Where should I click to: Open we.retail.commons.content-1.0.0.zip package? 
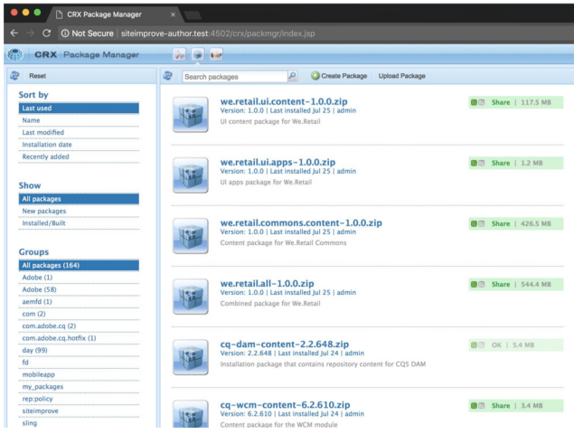(301, 222)
